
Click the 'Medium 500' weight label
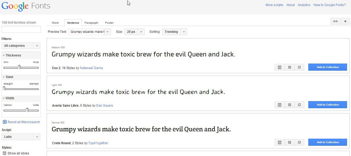pos(58,48)
